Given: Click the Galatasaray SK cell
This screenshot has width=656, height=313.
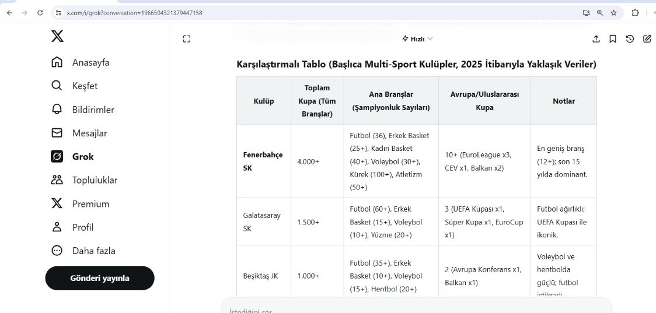Looking at the screenshot, I should [264, 222].
